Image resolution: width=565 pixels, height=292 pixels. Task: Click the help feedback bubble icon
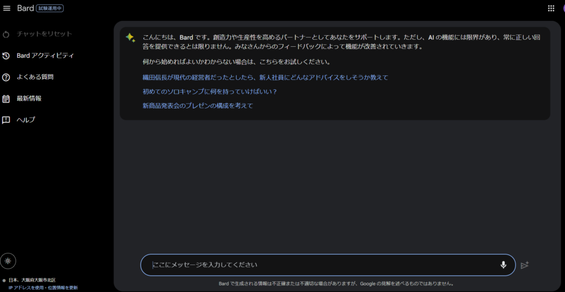6,120
